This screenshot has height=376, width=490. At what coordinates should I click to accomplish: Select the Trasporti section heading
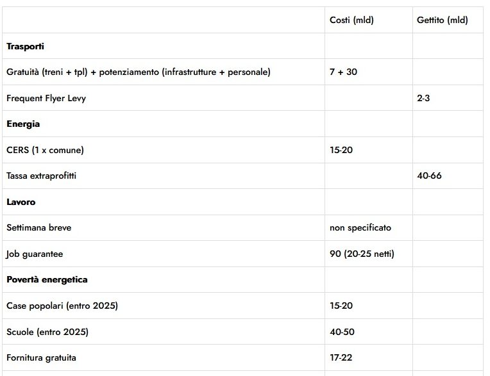pyautogui.click(x=25, y=46)
